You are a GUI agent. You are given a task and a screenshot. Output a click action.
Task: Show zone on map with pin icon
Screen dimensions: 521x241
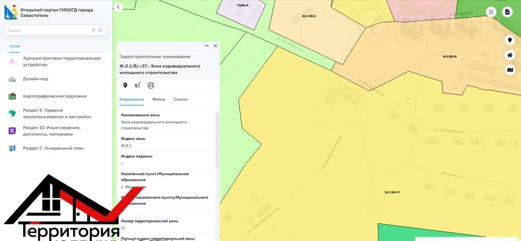coord(125,85)
